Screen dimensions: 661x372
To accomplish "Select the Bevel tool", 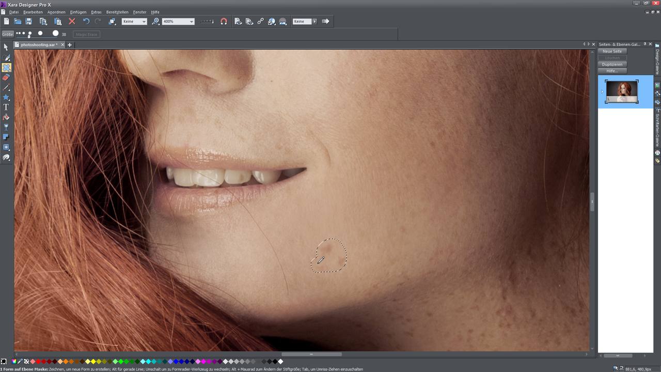I will pos(6,147).
